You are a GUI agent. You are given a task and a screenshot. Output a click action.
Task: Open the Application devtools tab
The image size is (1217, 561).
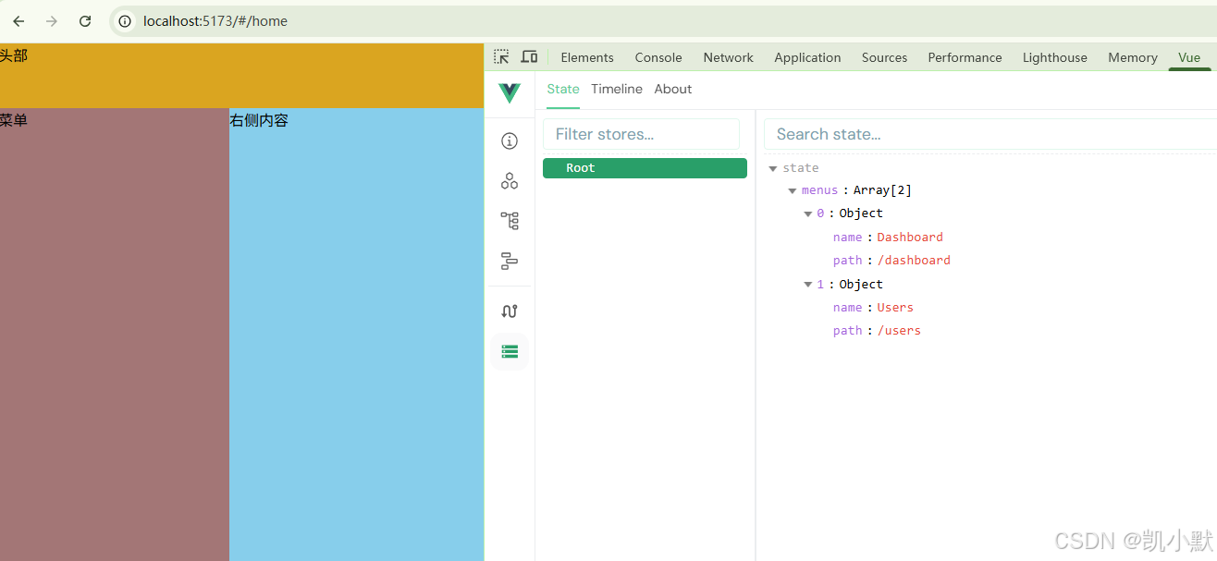(807, 57)
